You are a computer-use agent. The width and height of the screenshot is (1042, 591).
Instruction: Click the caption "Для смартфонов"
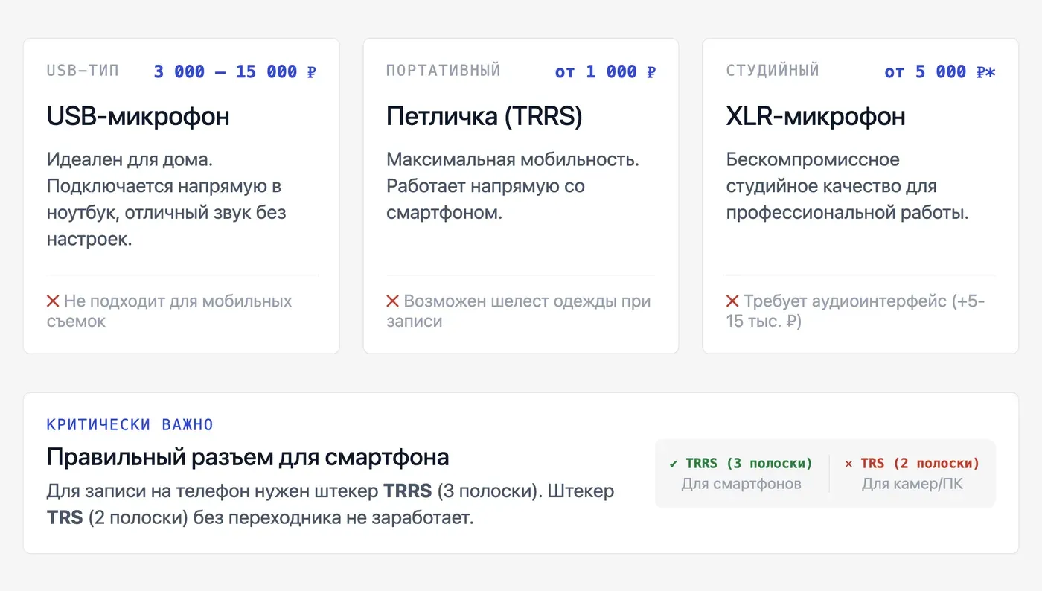(x=741, y=484)
